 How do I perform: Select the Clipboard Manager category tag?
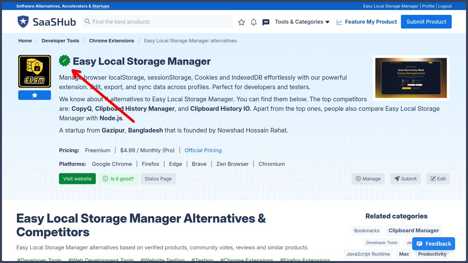pos(413,230)
